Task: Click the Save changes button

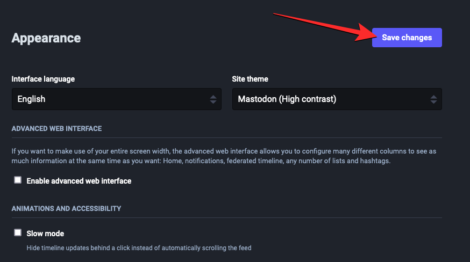Action: pyautogui.click(x=407, y=38)
